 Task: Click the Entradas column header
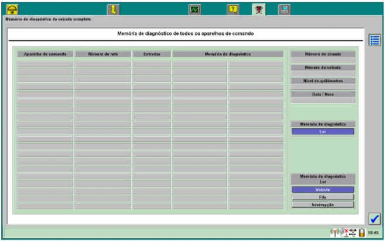[152, 54]
